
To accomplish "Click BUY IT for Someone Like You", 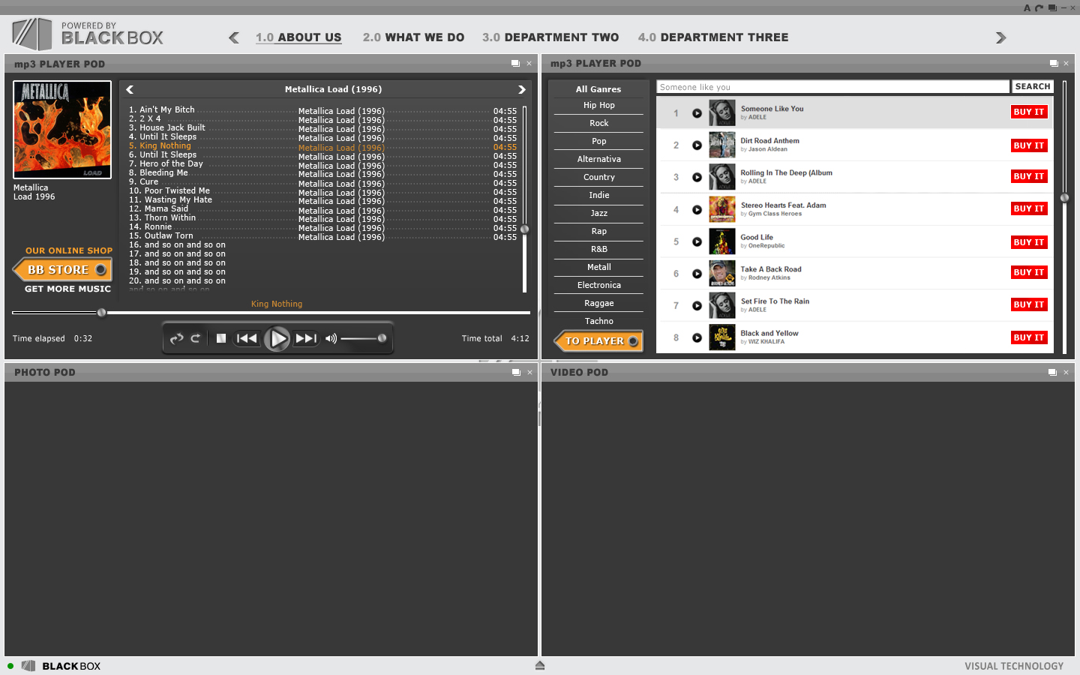I will click(x=1028, y=112).
